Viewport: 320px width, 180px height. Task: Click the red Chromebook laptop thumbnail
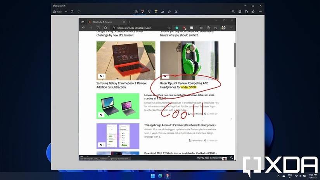coord(126,61)
